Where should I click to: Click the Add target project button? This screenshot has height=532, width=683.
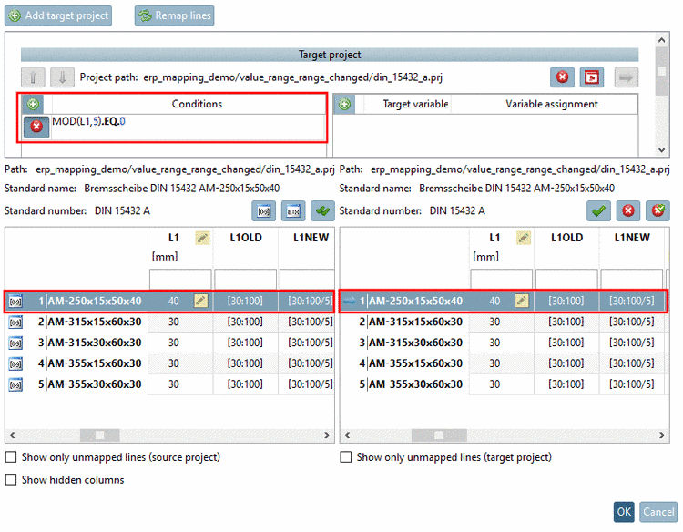[58, 15]
